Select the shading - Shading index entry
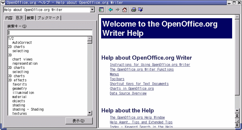The height and width of the screenshot is (130, 242). [x=28, y=109]
